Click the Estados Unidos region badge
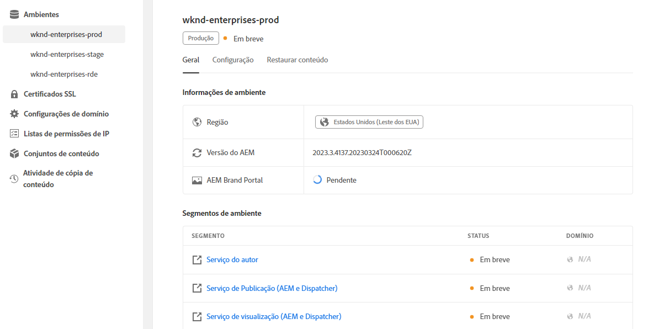 (x=369, y=122)
